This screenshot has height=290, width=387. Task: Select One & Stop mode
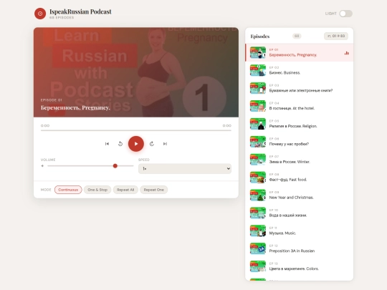click(97, 190)
